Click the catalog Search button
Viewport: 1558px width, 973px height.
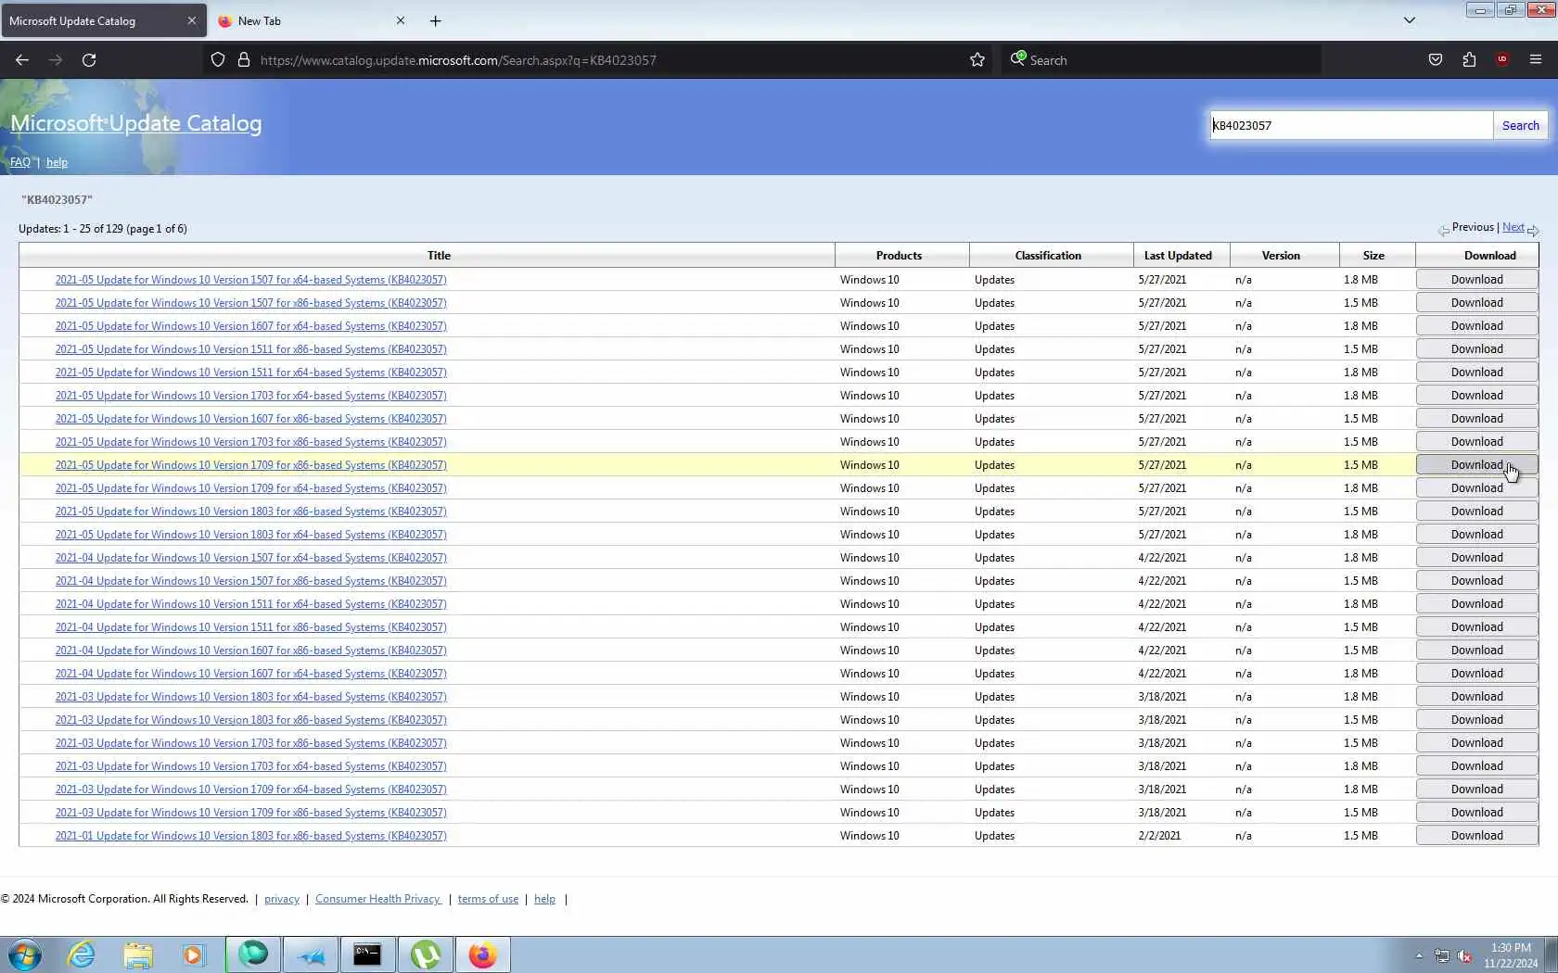click(1520, 125)
